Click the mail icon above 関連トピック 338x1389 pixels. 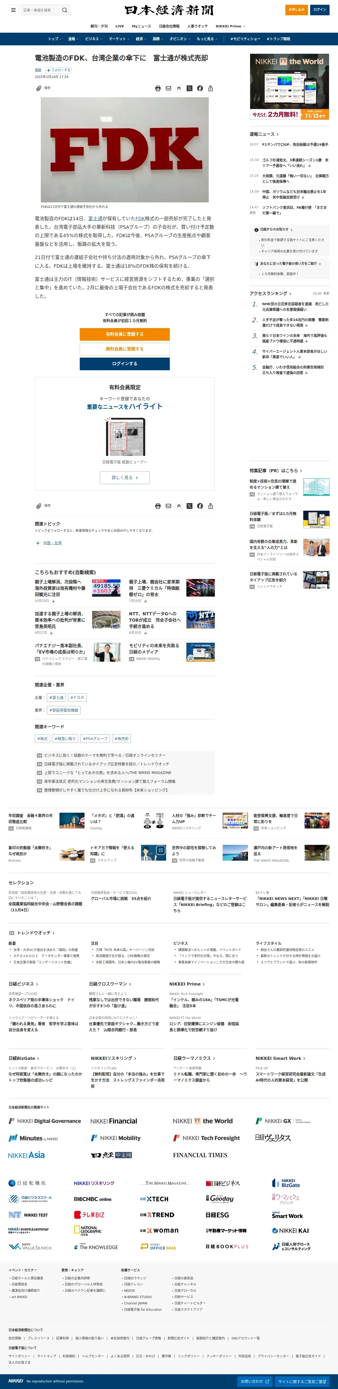click(x=168, y=506)
